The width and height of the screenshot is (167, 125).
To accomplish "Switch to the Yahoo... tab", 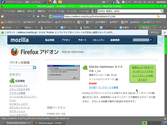I will [30, 28].
